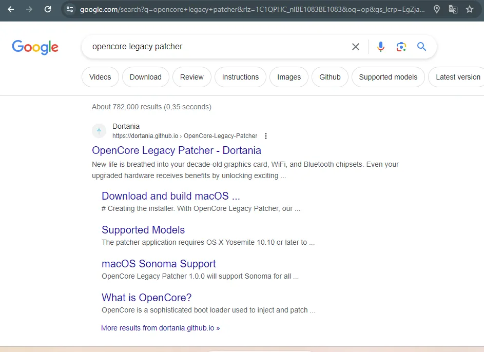Select the Supported models filter chip
The height and width of the screenshot is (352, 484).
click(x=388, y=77)
